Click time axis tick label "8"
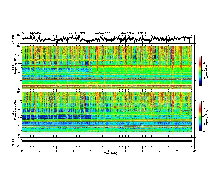 [x=160, y=151]
